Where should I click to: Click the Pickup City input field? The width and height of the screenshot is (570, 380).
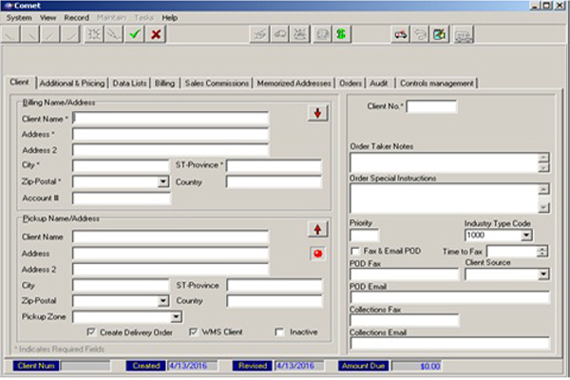[121, 285]
